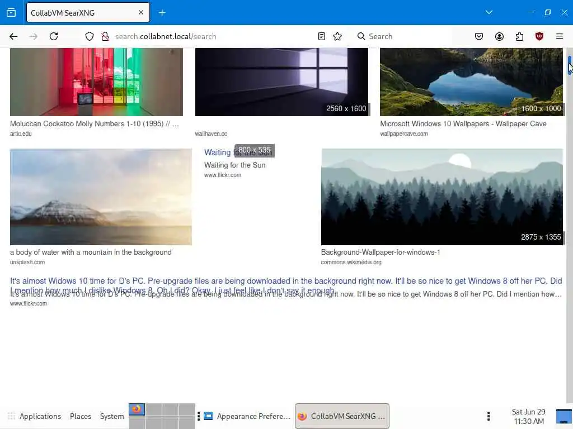Open the extensions puzzle icon
573x429 pixels.
coord(519,36)
